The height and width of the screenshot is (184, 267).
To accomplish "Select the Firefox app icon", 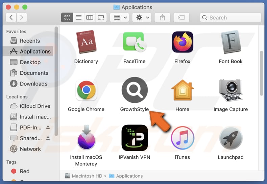I will [x=183, y=42].
